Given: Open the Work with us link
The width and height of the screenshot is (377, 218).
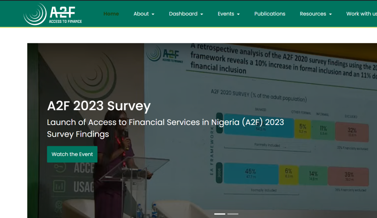Looking at the screenshot, I should coord(362,14).
